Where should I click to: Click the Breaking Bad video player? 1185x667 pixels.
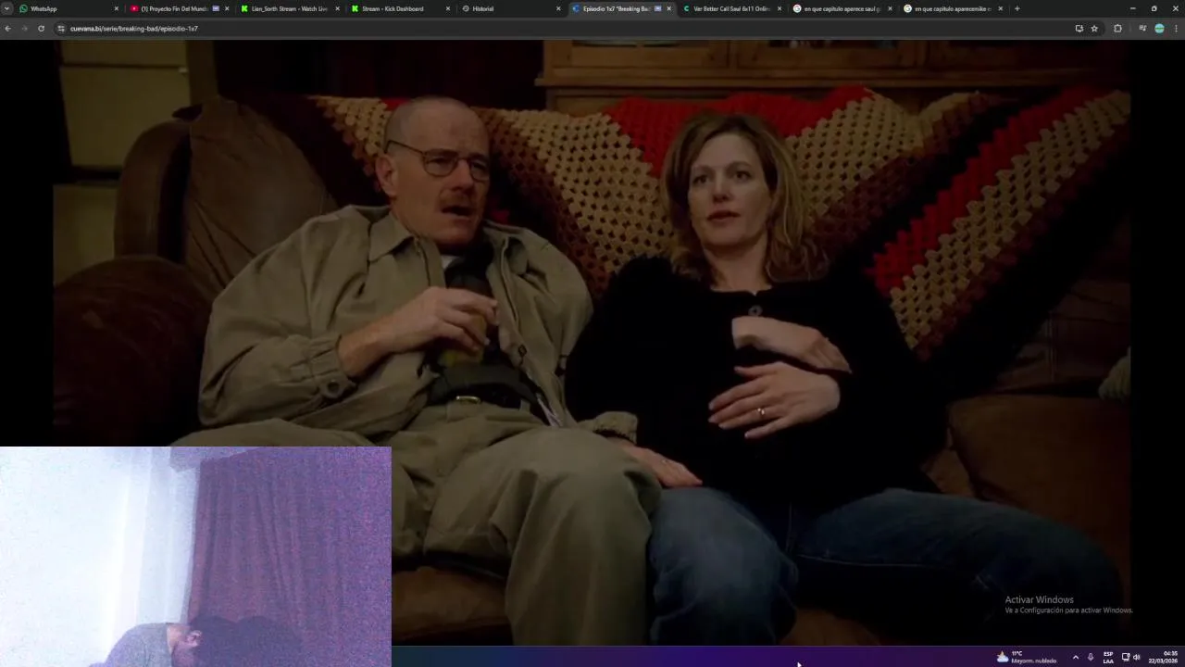pos(592,343)
